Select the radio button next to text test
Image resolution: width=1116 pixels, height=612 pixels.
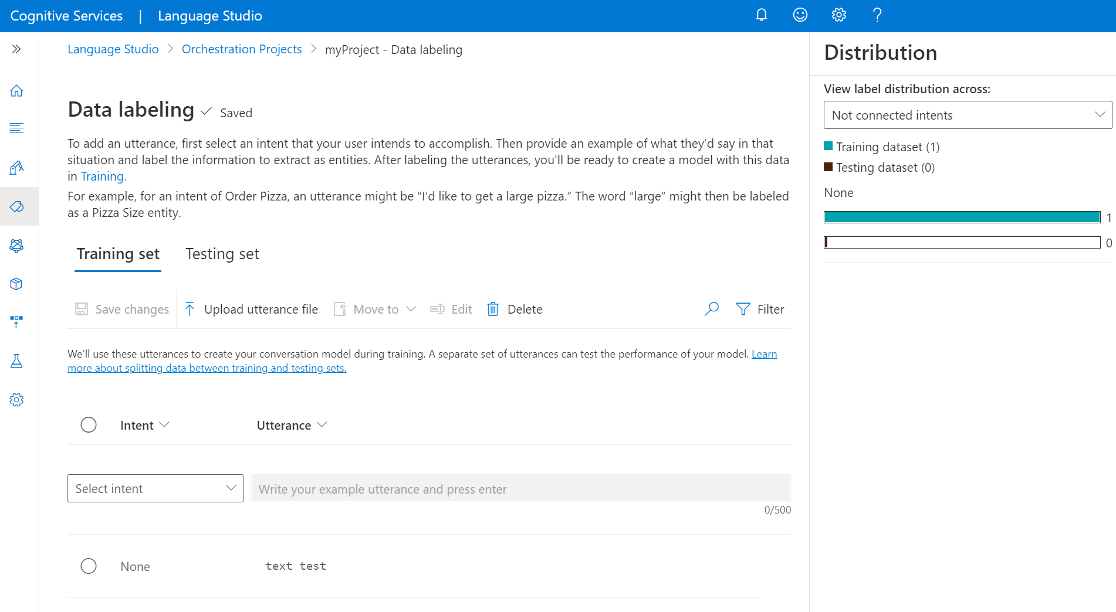pos(89,566)
